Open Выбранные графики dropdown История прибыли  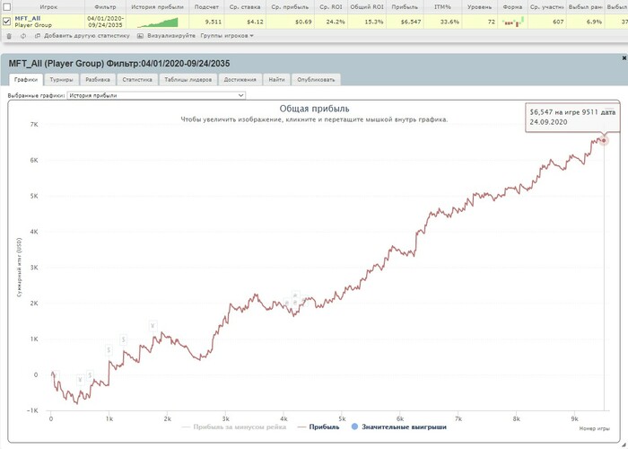[156, 95]
